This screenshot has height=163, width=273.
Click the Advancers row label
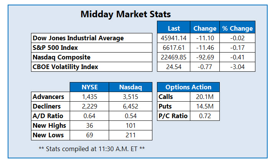tap(49, 97)
